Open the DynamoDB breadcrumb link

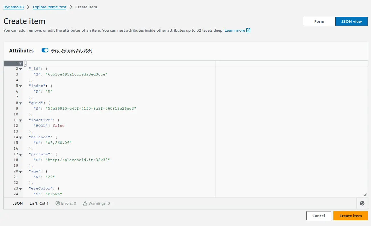[x=13, y=7]
